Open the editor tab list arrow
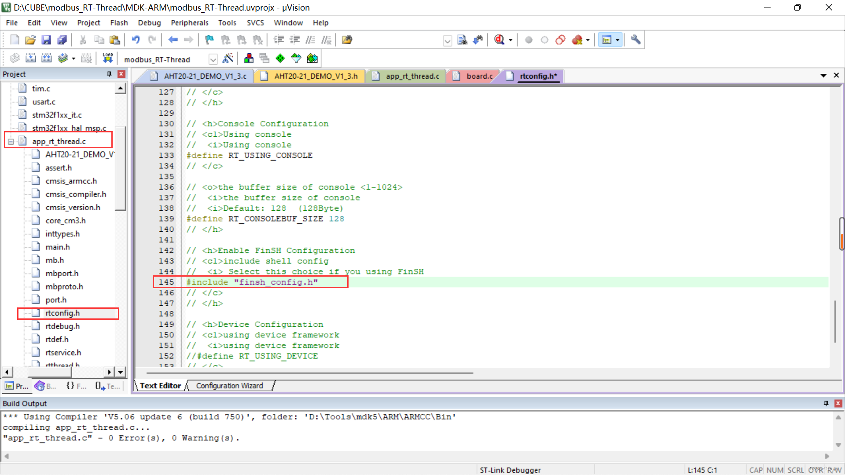 click(x=823, y=76)
